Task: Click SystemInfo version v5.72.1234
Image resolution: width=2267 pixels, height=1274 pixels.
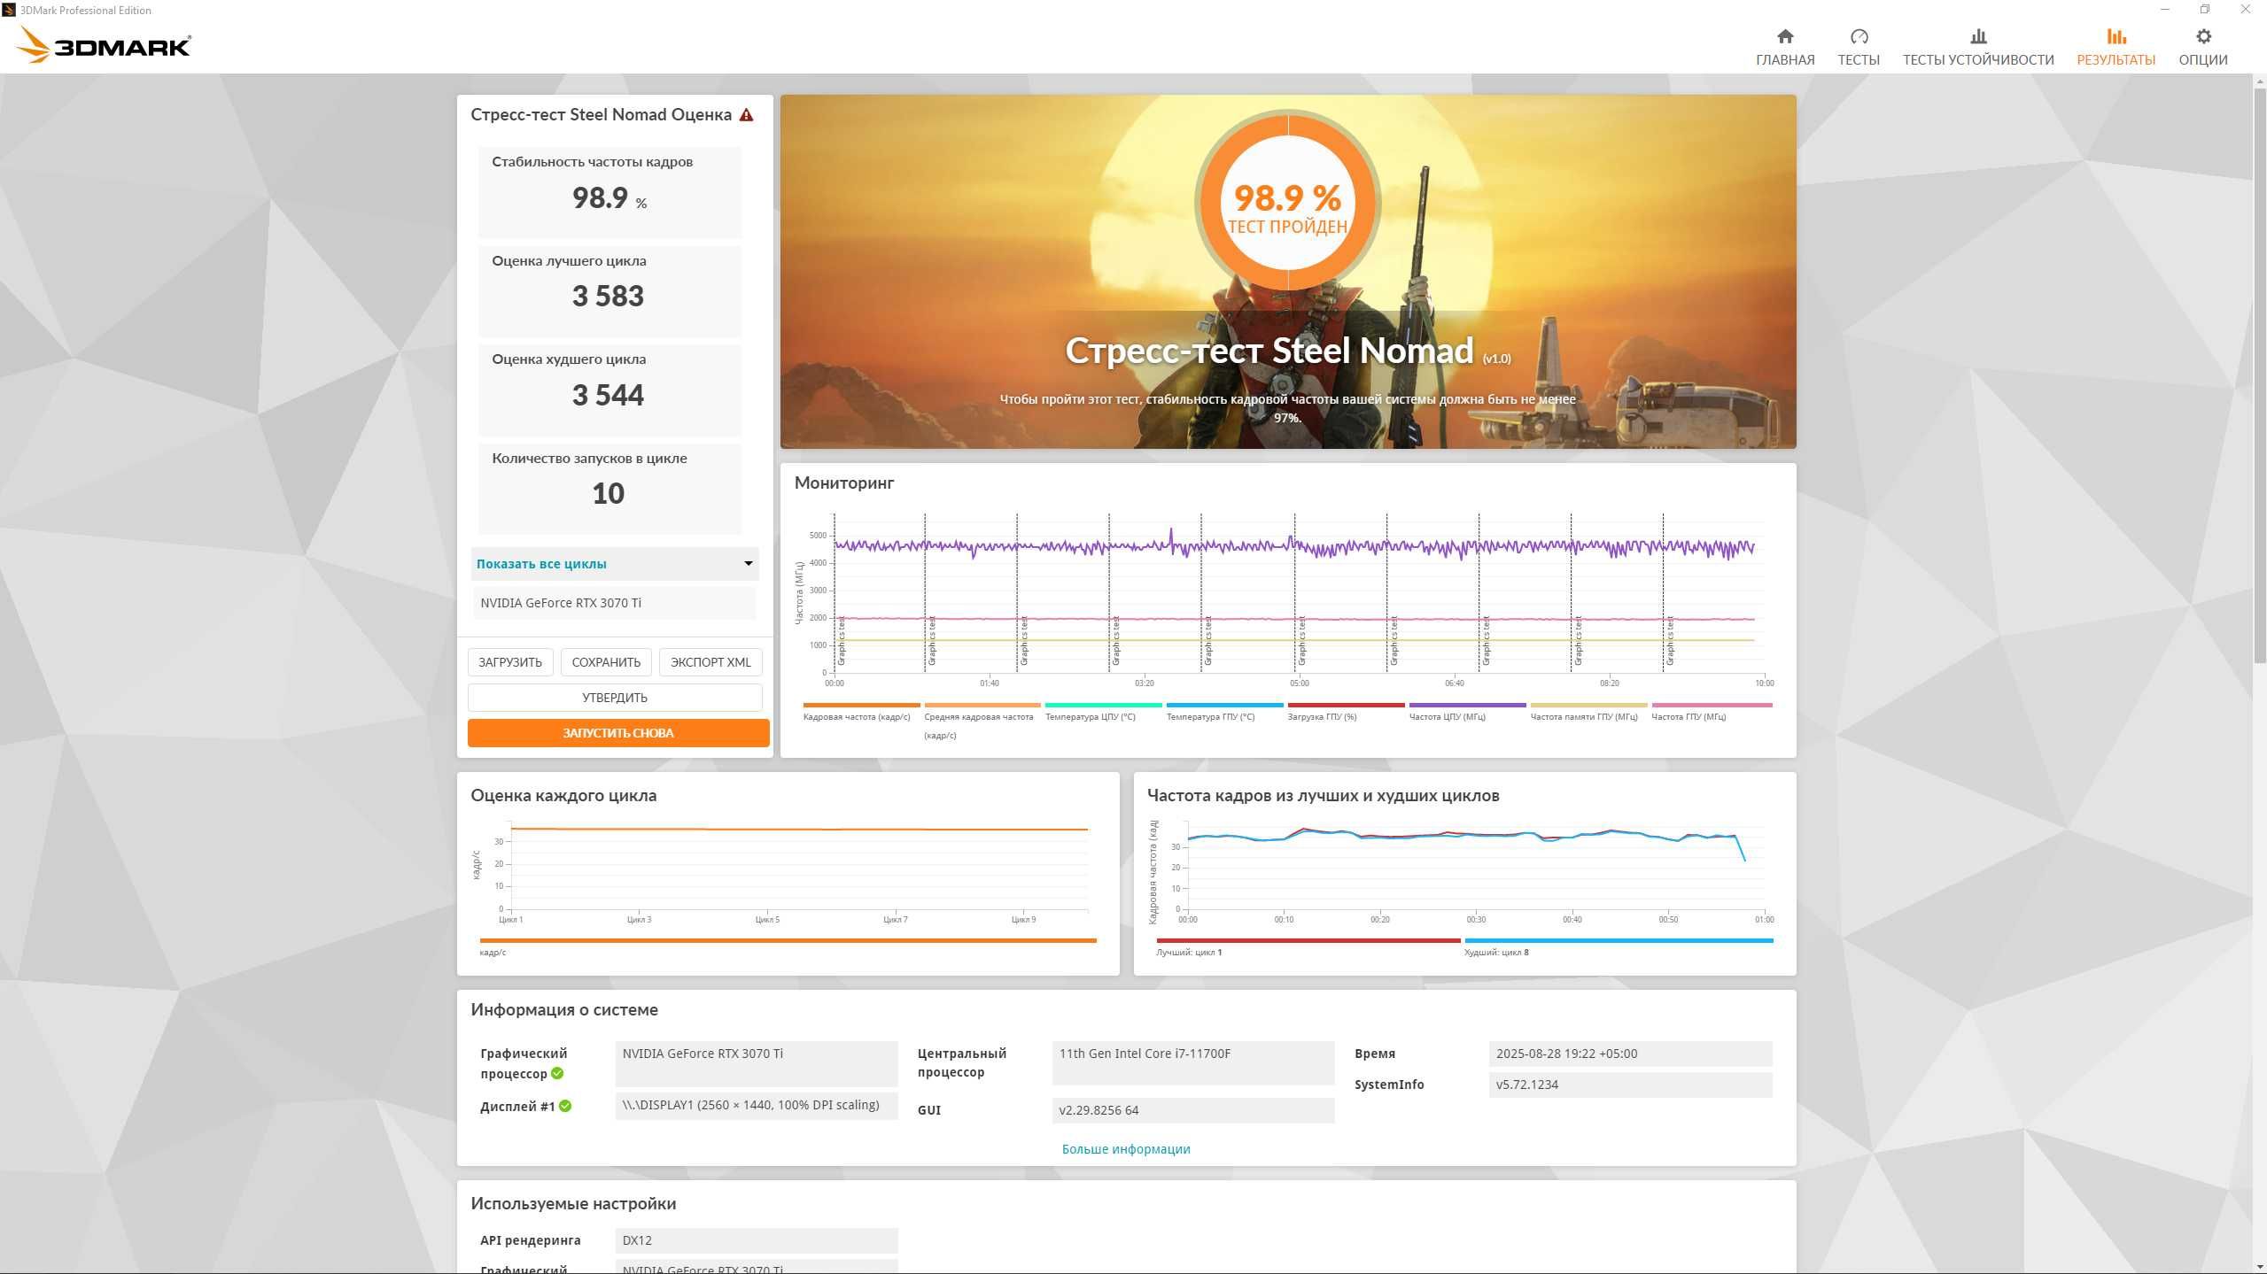Action: point(1527,1085)
